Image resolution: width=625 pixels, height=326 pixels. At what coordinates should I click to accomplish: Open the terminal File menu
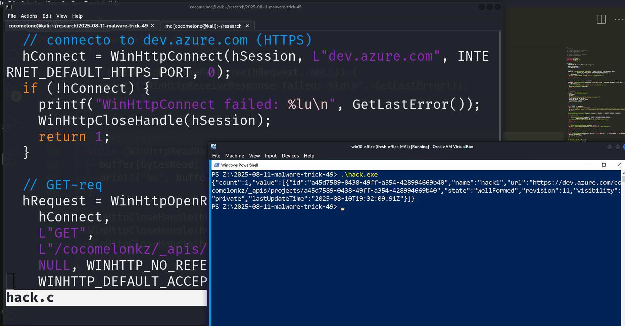point(12,16)
